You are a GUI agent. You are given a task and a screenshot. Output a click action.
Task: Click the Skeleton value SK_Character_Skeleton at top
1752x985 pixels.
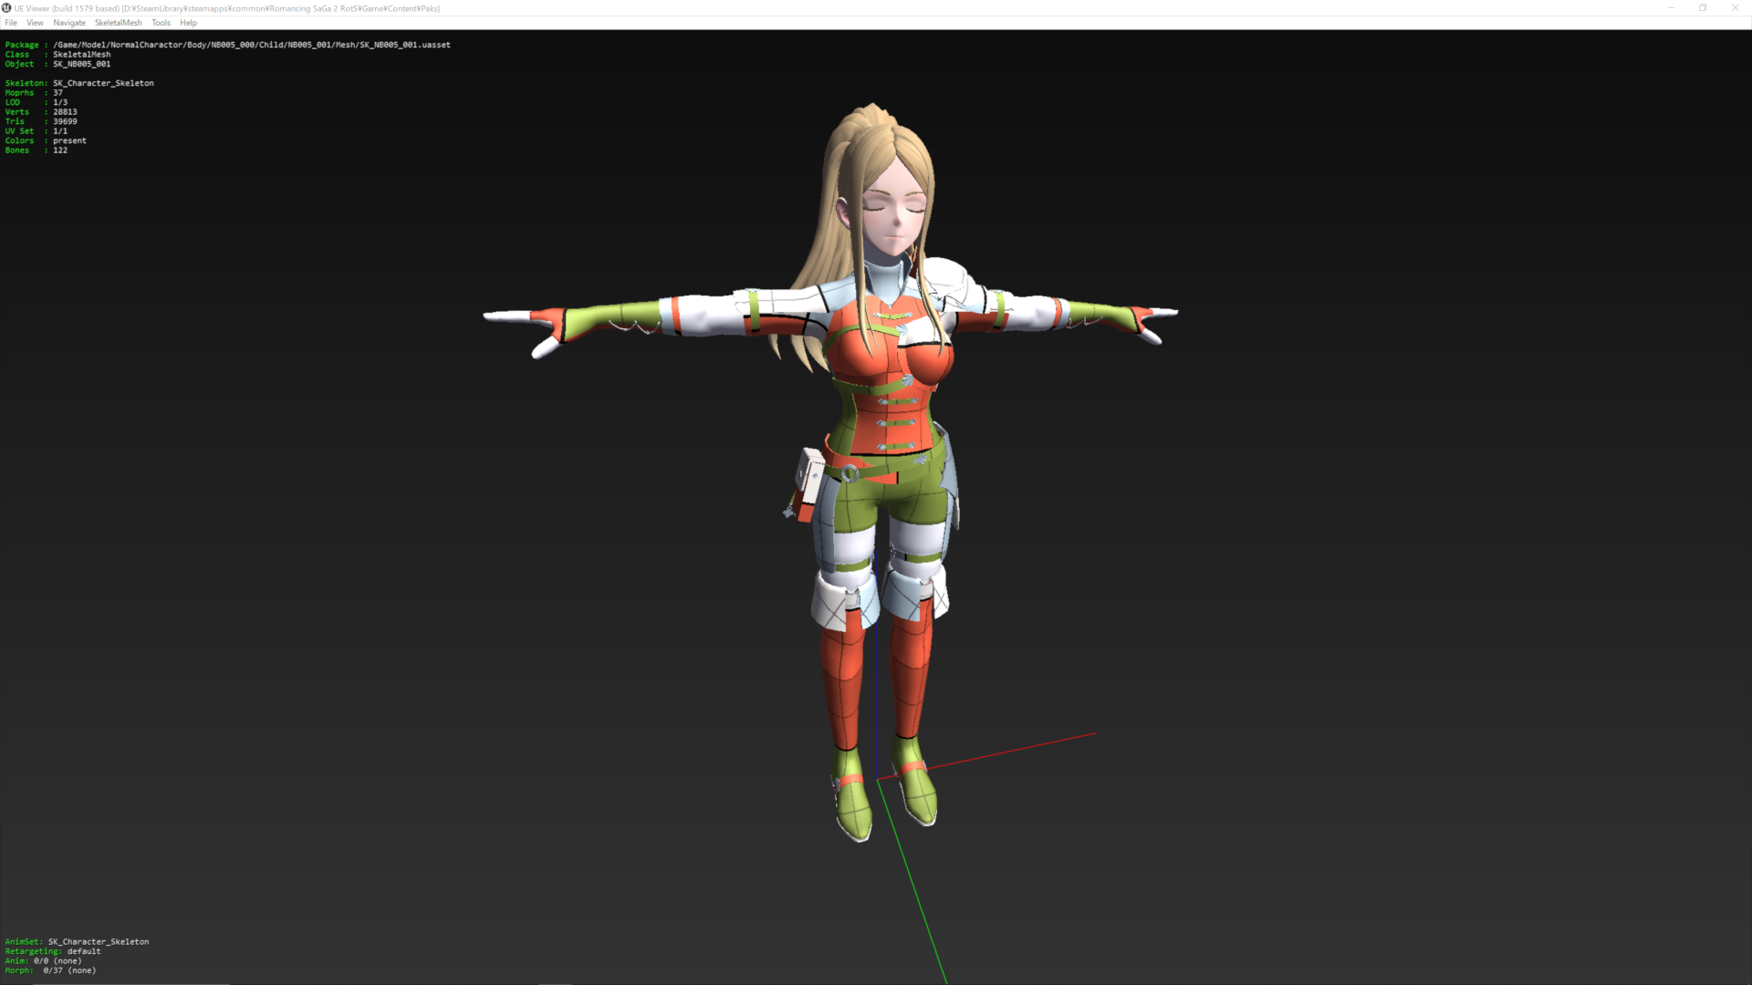pyautogui.click(x=103, y=83)
